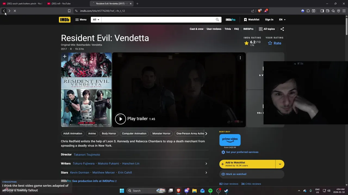Open IMDbPro from the header

tap(231, 19)
